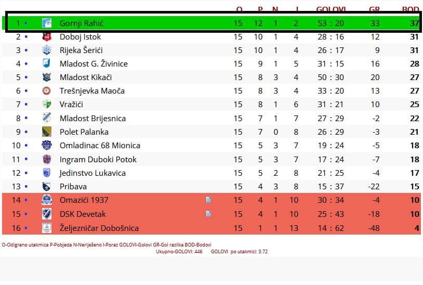The height and width of the screenshot is (285, 423).
Task: Click the Gornji Rahić club crest
Action: tap(47, 23)
